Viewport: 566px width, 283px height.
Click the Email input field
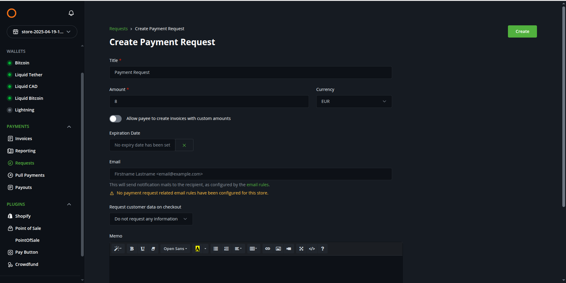251,174
